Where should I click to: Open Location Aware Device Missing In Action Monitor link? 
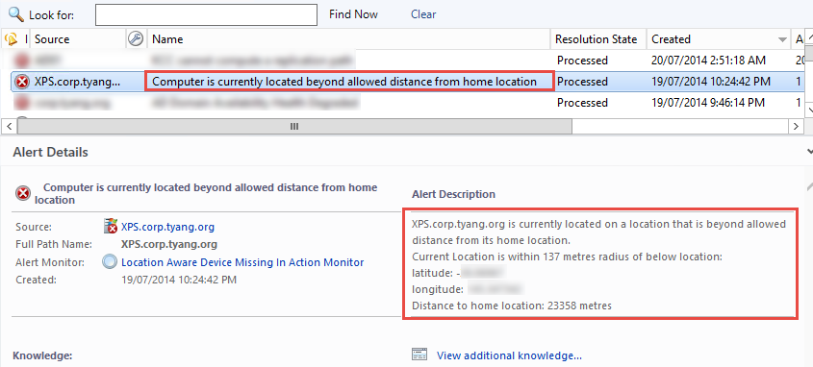coord(242,262)
